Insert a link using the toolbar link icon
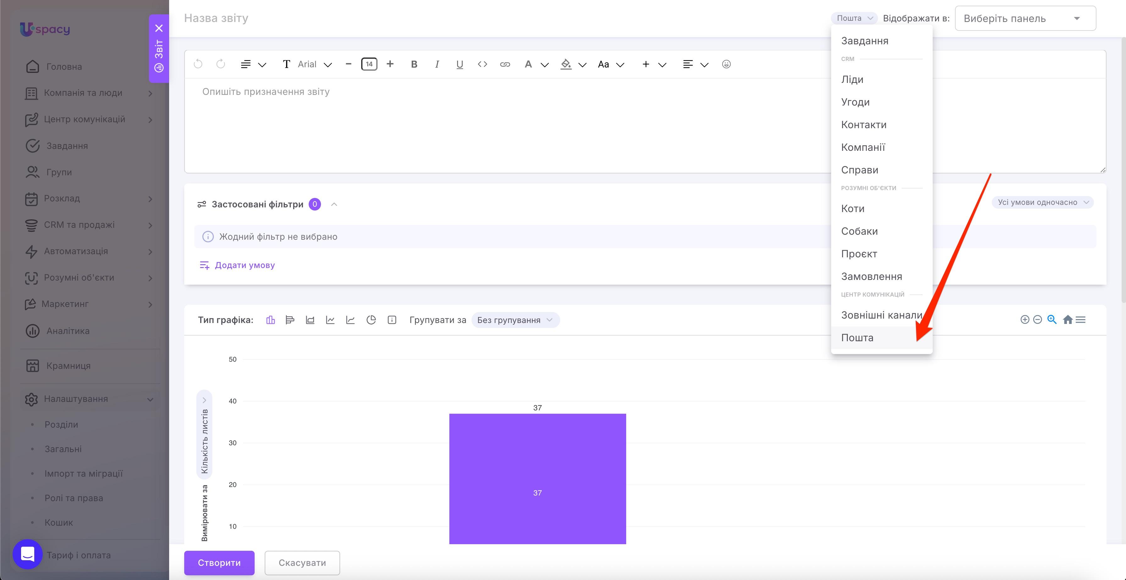The image size is (1126, 580). [x=505, y=64]
